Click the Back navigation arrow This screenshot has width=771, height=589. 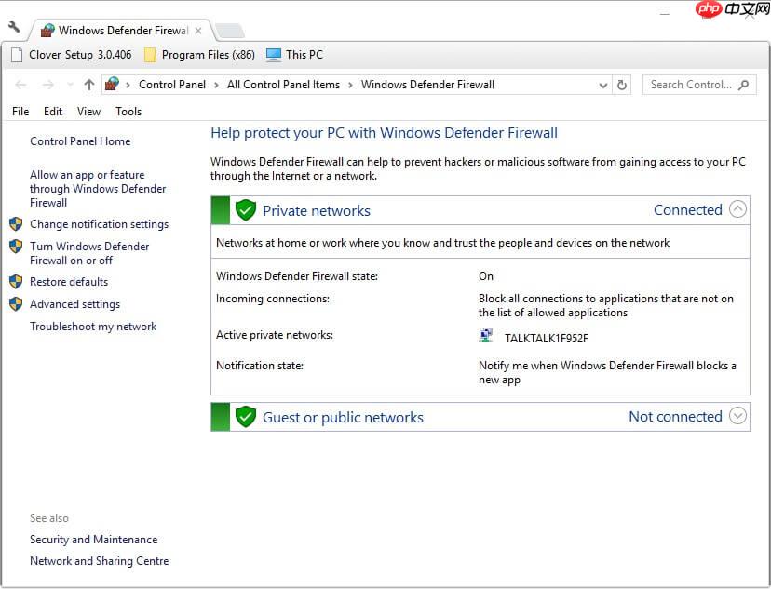click(20, 85)
